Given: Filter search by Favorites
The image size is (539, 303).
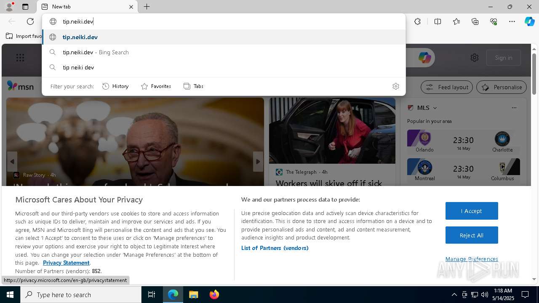Looking at the screenshot, I should click(156, 86).
